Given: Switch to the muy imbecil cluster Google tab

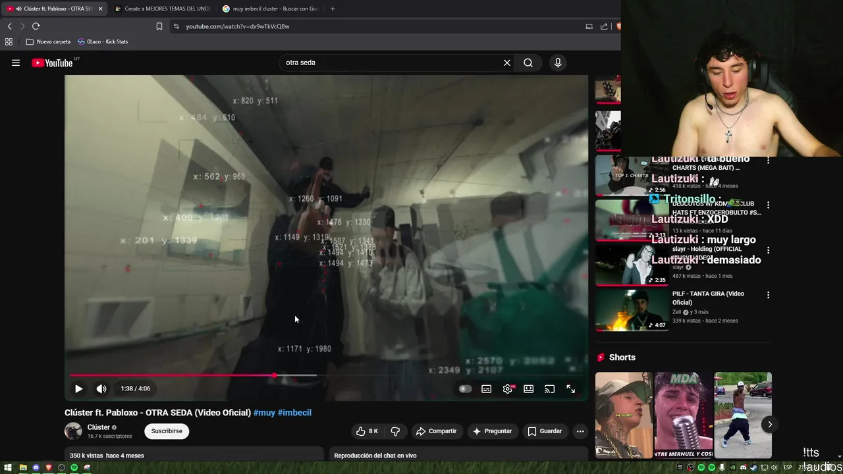Looking at the screenshot, I should [270, 9].
